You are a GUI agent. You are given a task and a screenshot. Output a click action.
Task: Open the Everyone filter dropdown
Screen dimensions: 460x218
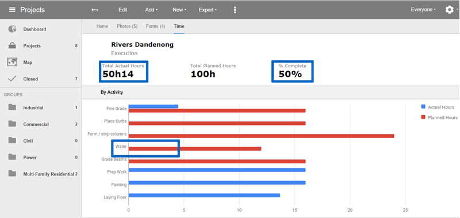pos(423,10)
